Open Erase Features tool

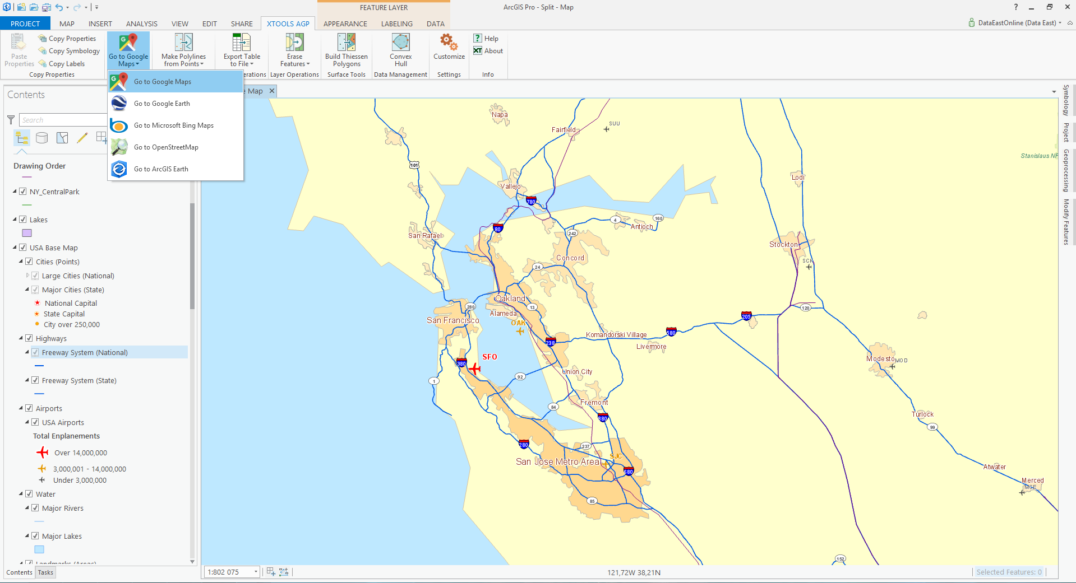pyautogui.click(x=294, y=50)
